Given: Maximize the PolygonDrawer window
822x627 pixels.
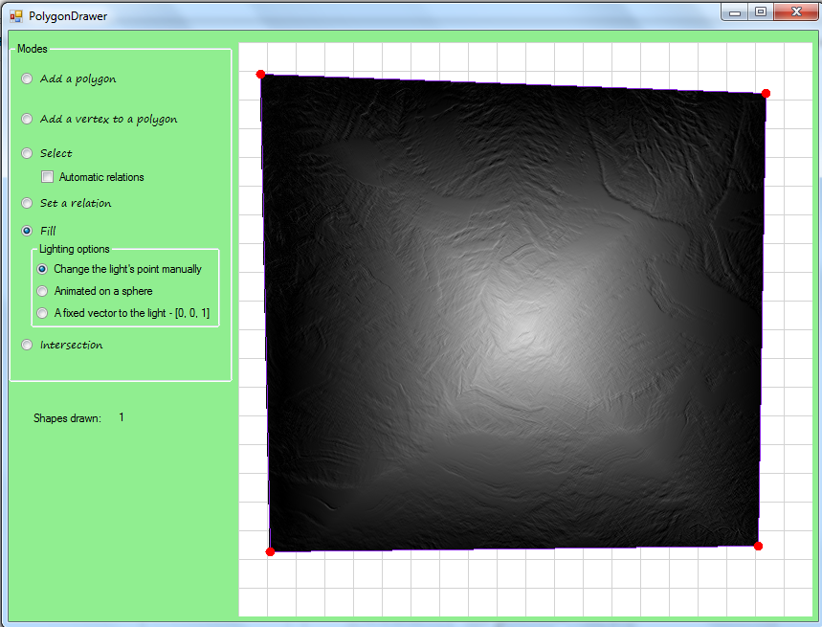Looking at the screenshot, I should click(760, 12).
